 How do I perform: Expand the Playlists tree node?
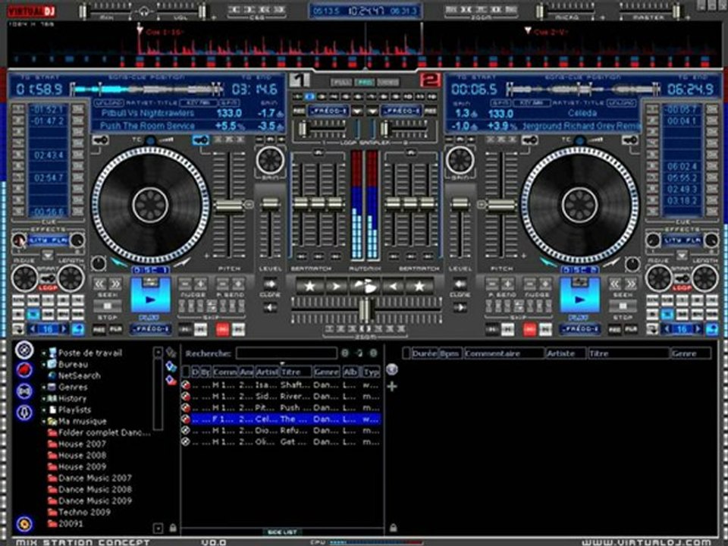pos(44,410)
